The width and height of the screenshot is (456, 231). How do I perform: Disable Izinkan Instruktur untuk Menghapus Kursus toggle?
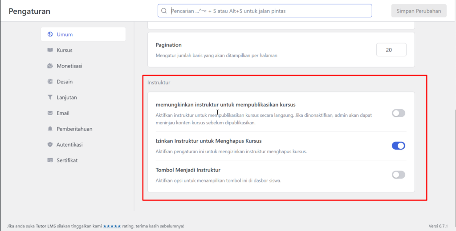[398, 146]
